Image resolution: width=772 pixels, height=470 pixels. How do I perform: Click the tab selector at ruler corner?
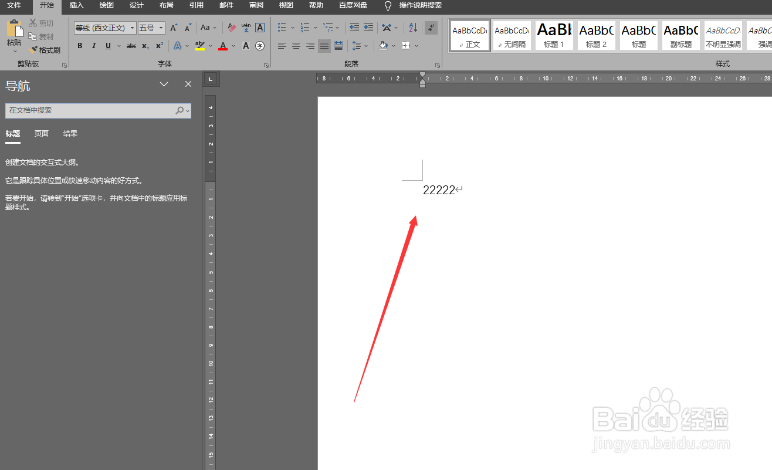coord(210,79)
